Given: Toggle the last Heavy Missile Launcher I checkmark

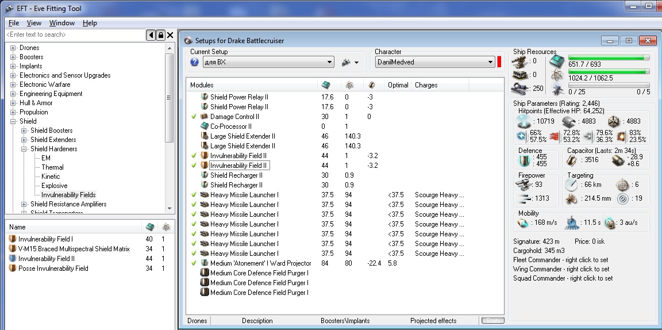Looking at the screenshot, I should click(194, 254).
